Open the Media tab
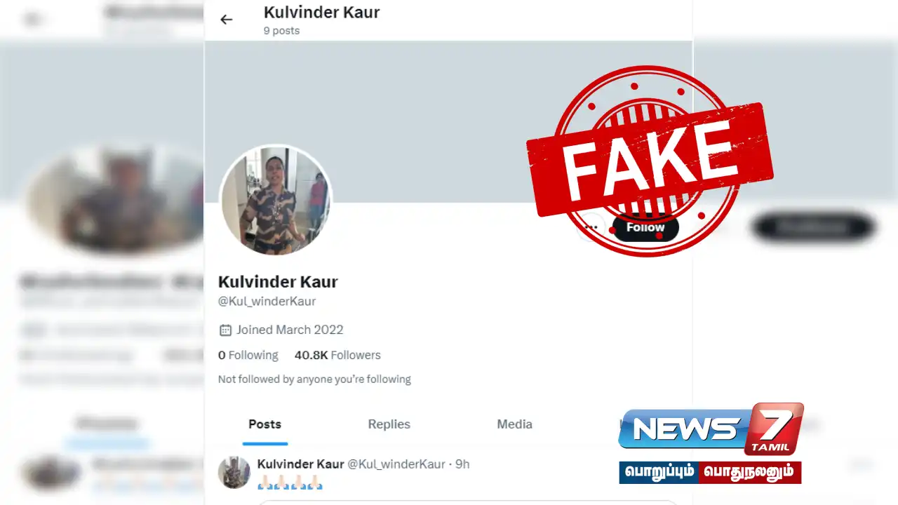 click(514, 424)
